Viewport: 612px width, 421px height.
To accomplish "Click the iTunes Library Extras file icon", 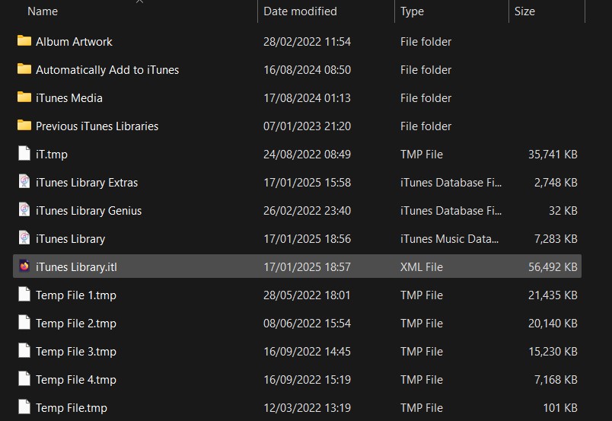I will tap(24, 182).
